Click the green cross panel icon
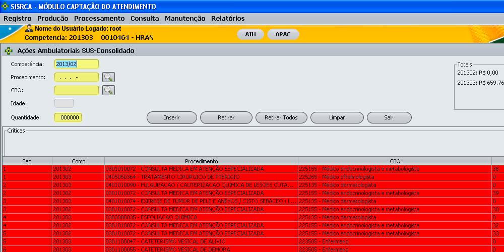504x252 pixels. coord(9,51)
